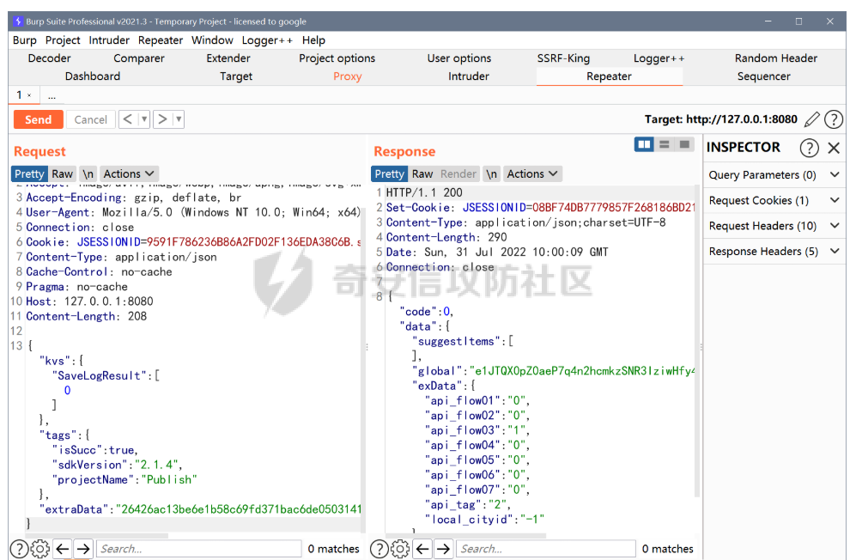Screen dimensions: 850x560
Task: Open the Logger++ menu
Action: [267, 40]
